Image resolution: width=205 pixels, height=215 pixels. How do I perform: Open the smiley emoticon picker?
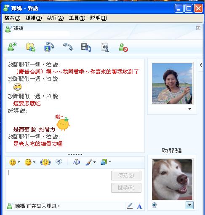(13, 162)
